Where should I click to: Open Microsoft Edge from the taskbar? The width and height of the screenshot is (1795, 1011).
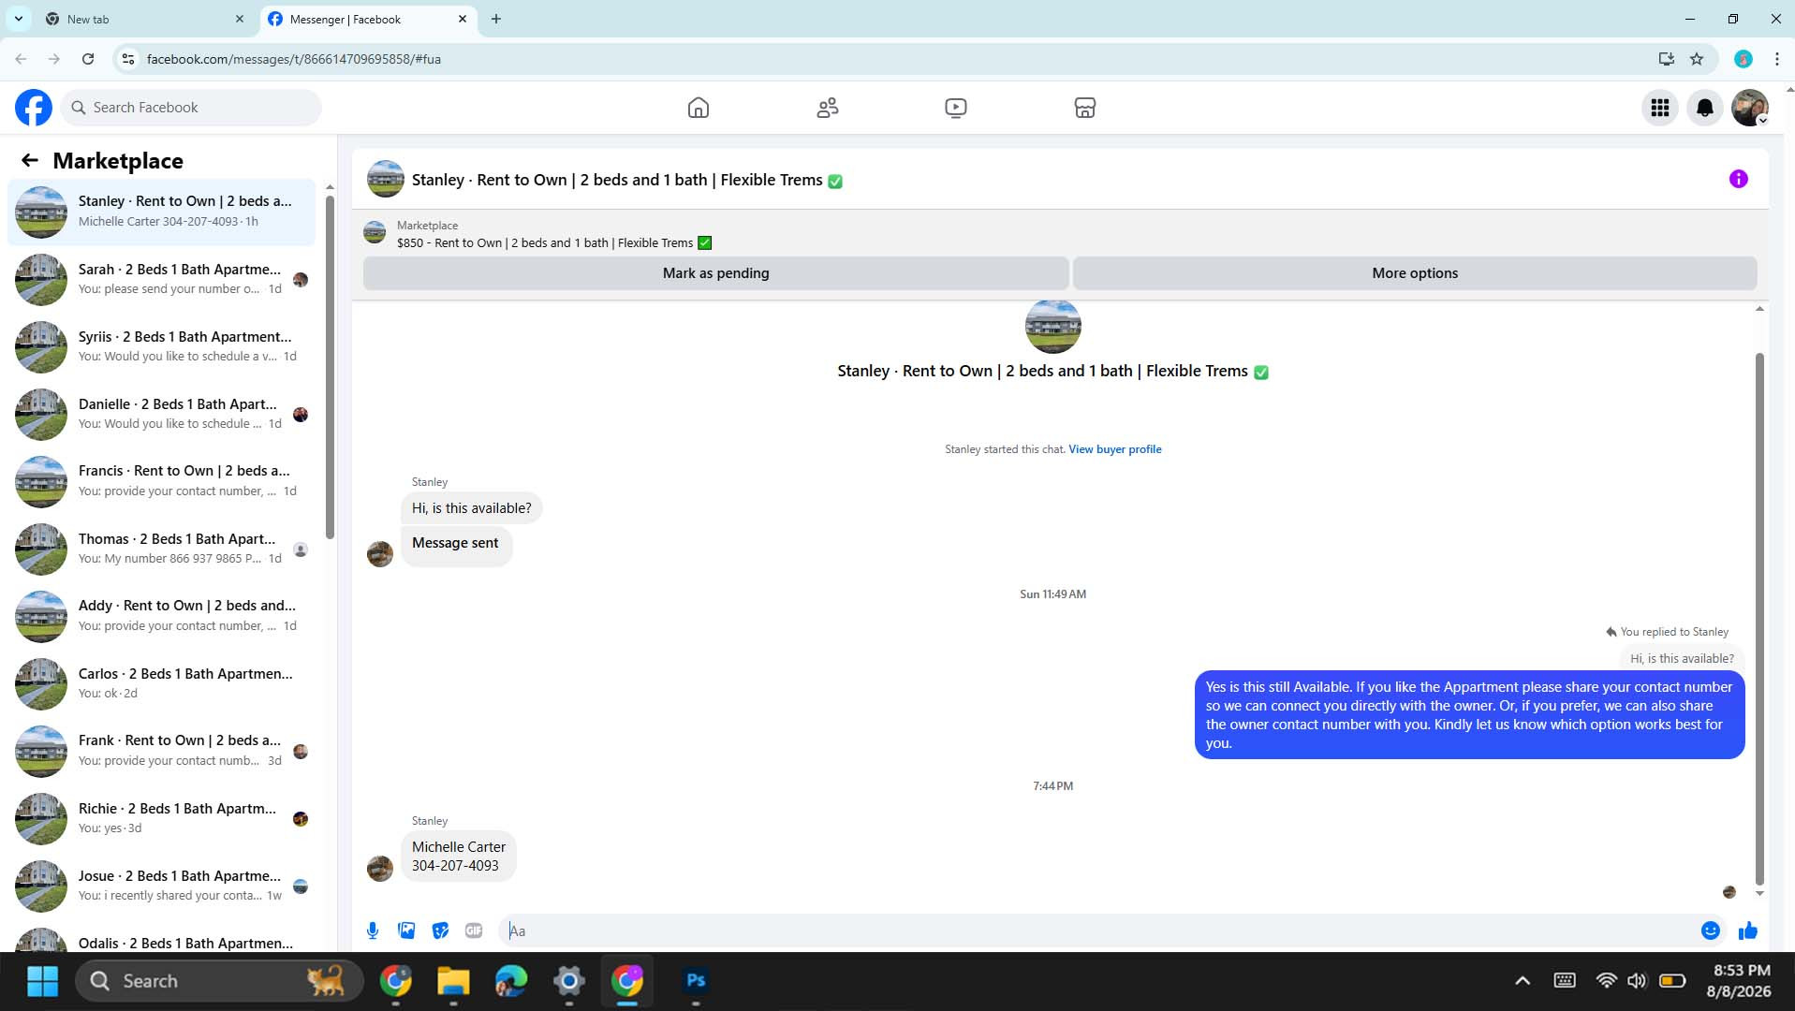[511, 981]
